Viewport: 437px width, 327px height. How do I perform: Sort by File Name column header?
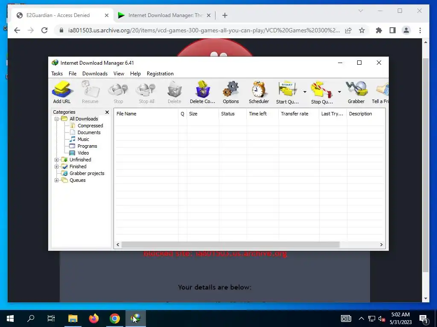(146, 114)
